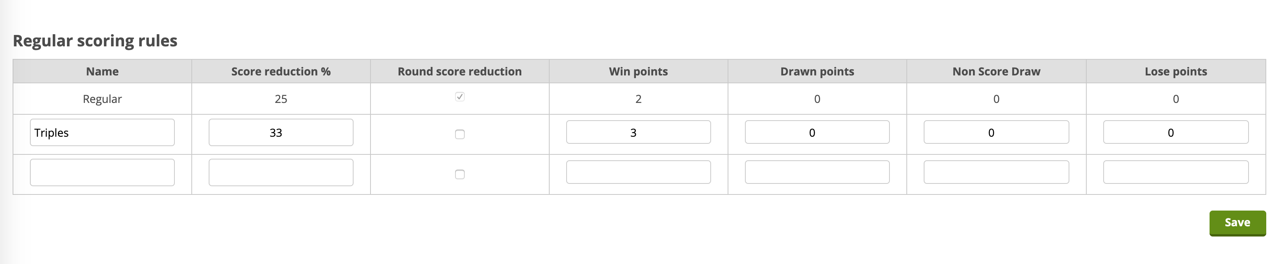Click the green Save button
Screen dimensions: 1282x264
pyautogui.click(x=1237, y=223)
